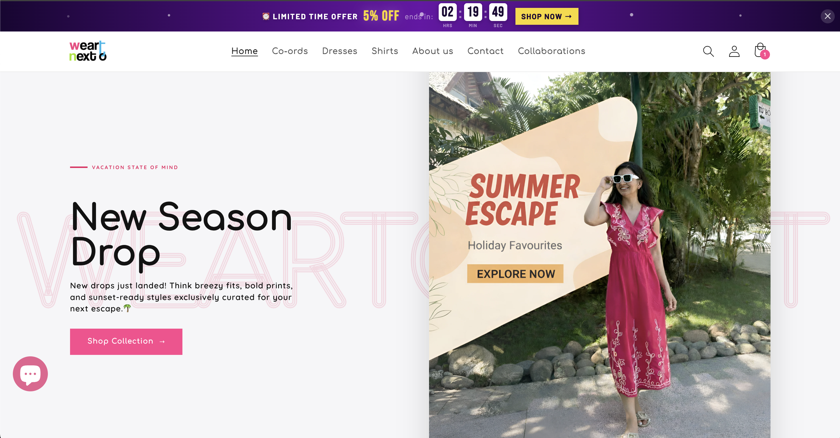Open the search magnifier icon

[x=708, y=51]
